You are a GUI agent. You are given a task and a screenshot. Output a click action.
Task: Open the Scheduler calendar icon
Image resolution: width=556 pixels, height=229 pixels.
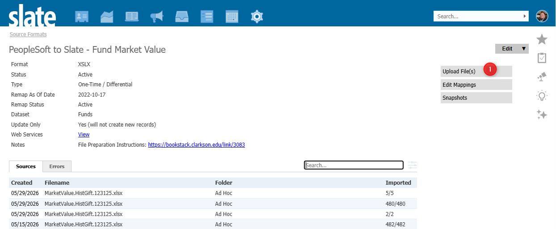click(232, 17)
